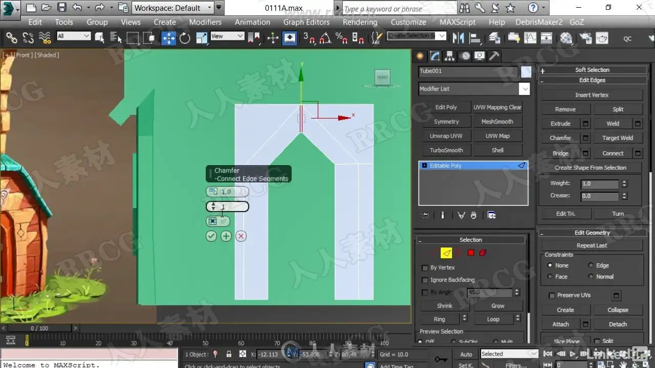Screen dimensions: 655x368
Task: Select the Select and Move tool
Action: 168,38
